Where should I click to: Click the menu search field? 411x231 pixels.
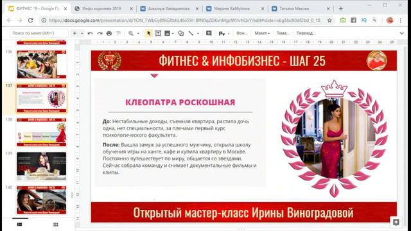click(39, 33)
